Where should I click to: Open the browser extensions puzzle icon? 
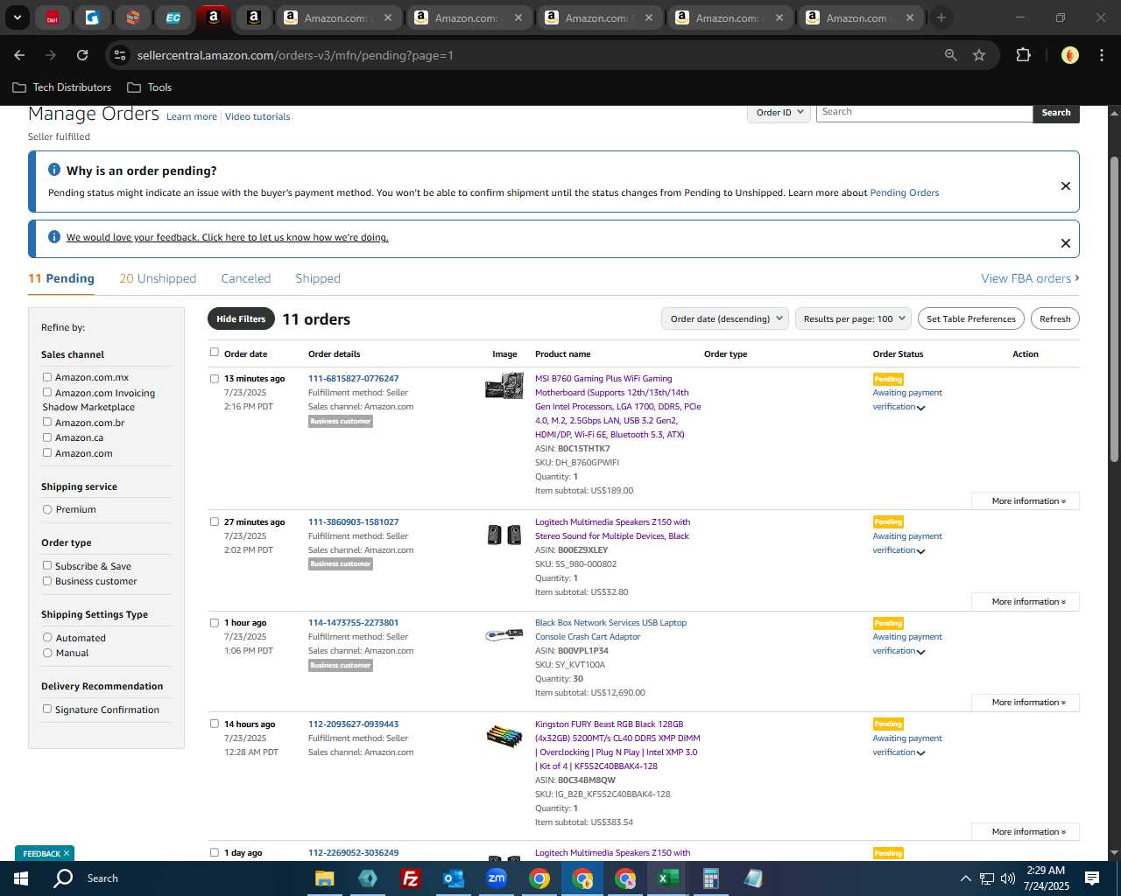click(1023, 55)
